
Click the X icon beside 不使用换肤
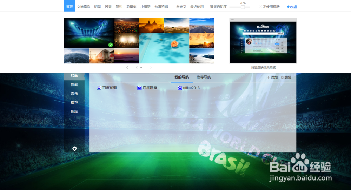[x=260, y=7]
